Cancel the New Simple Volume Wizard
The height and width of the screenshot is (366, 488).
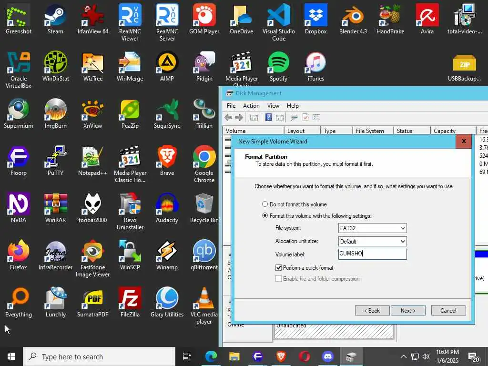tap(448, 311)
